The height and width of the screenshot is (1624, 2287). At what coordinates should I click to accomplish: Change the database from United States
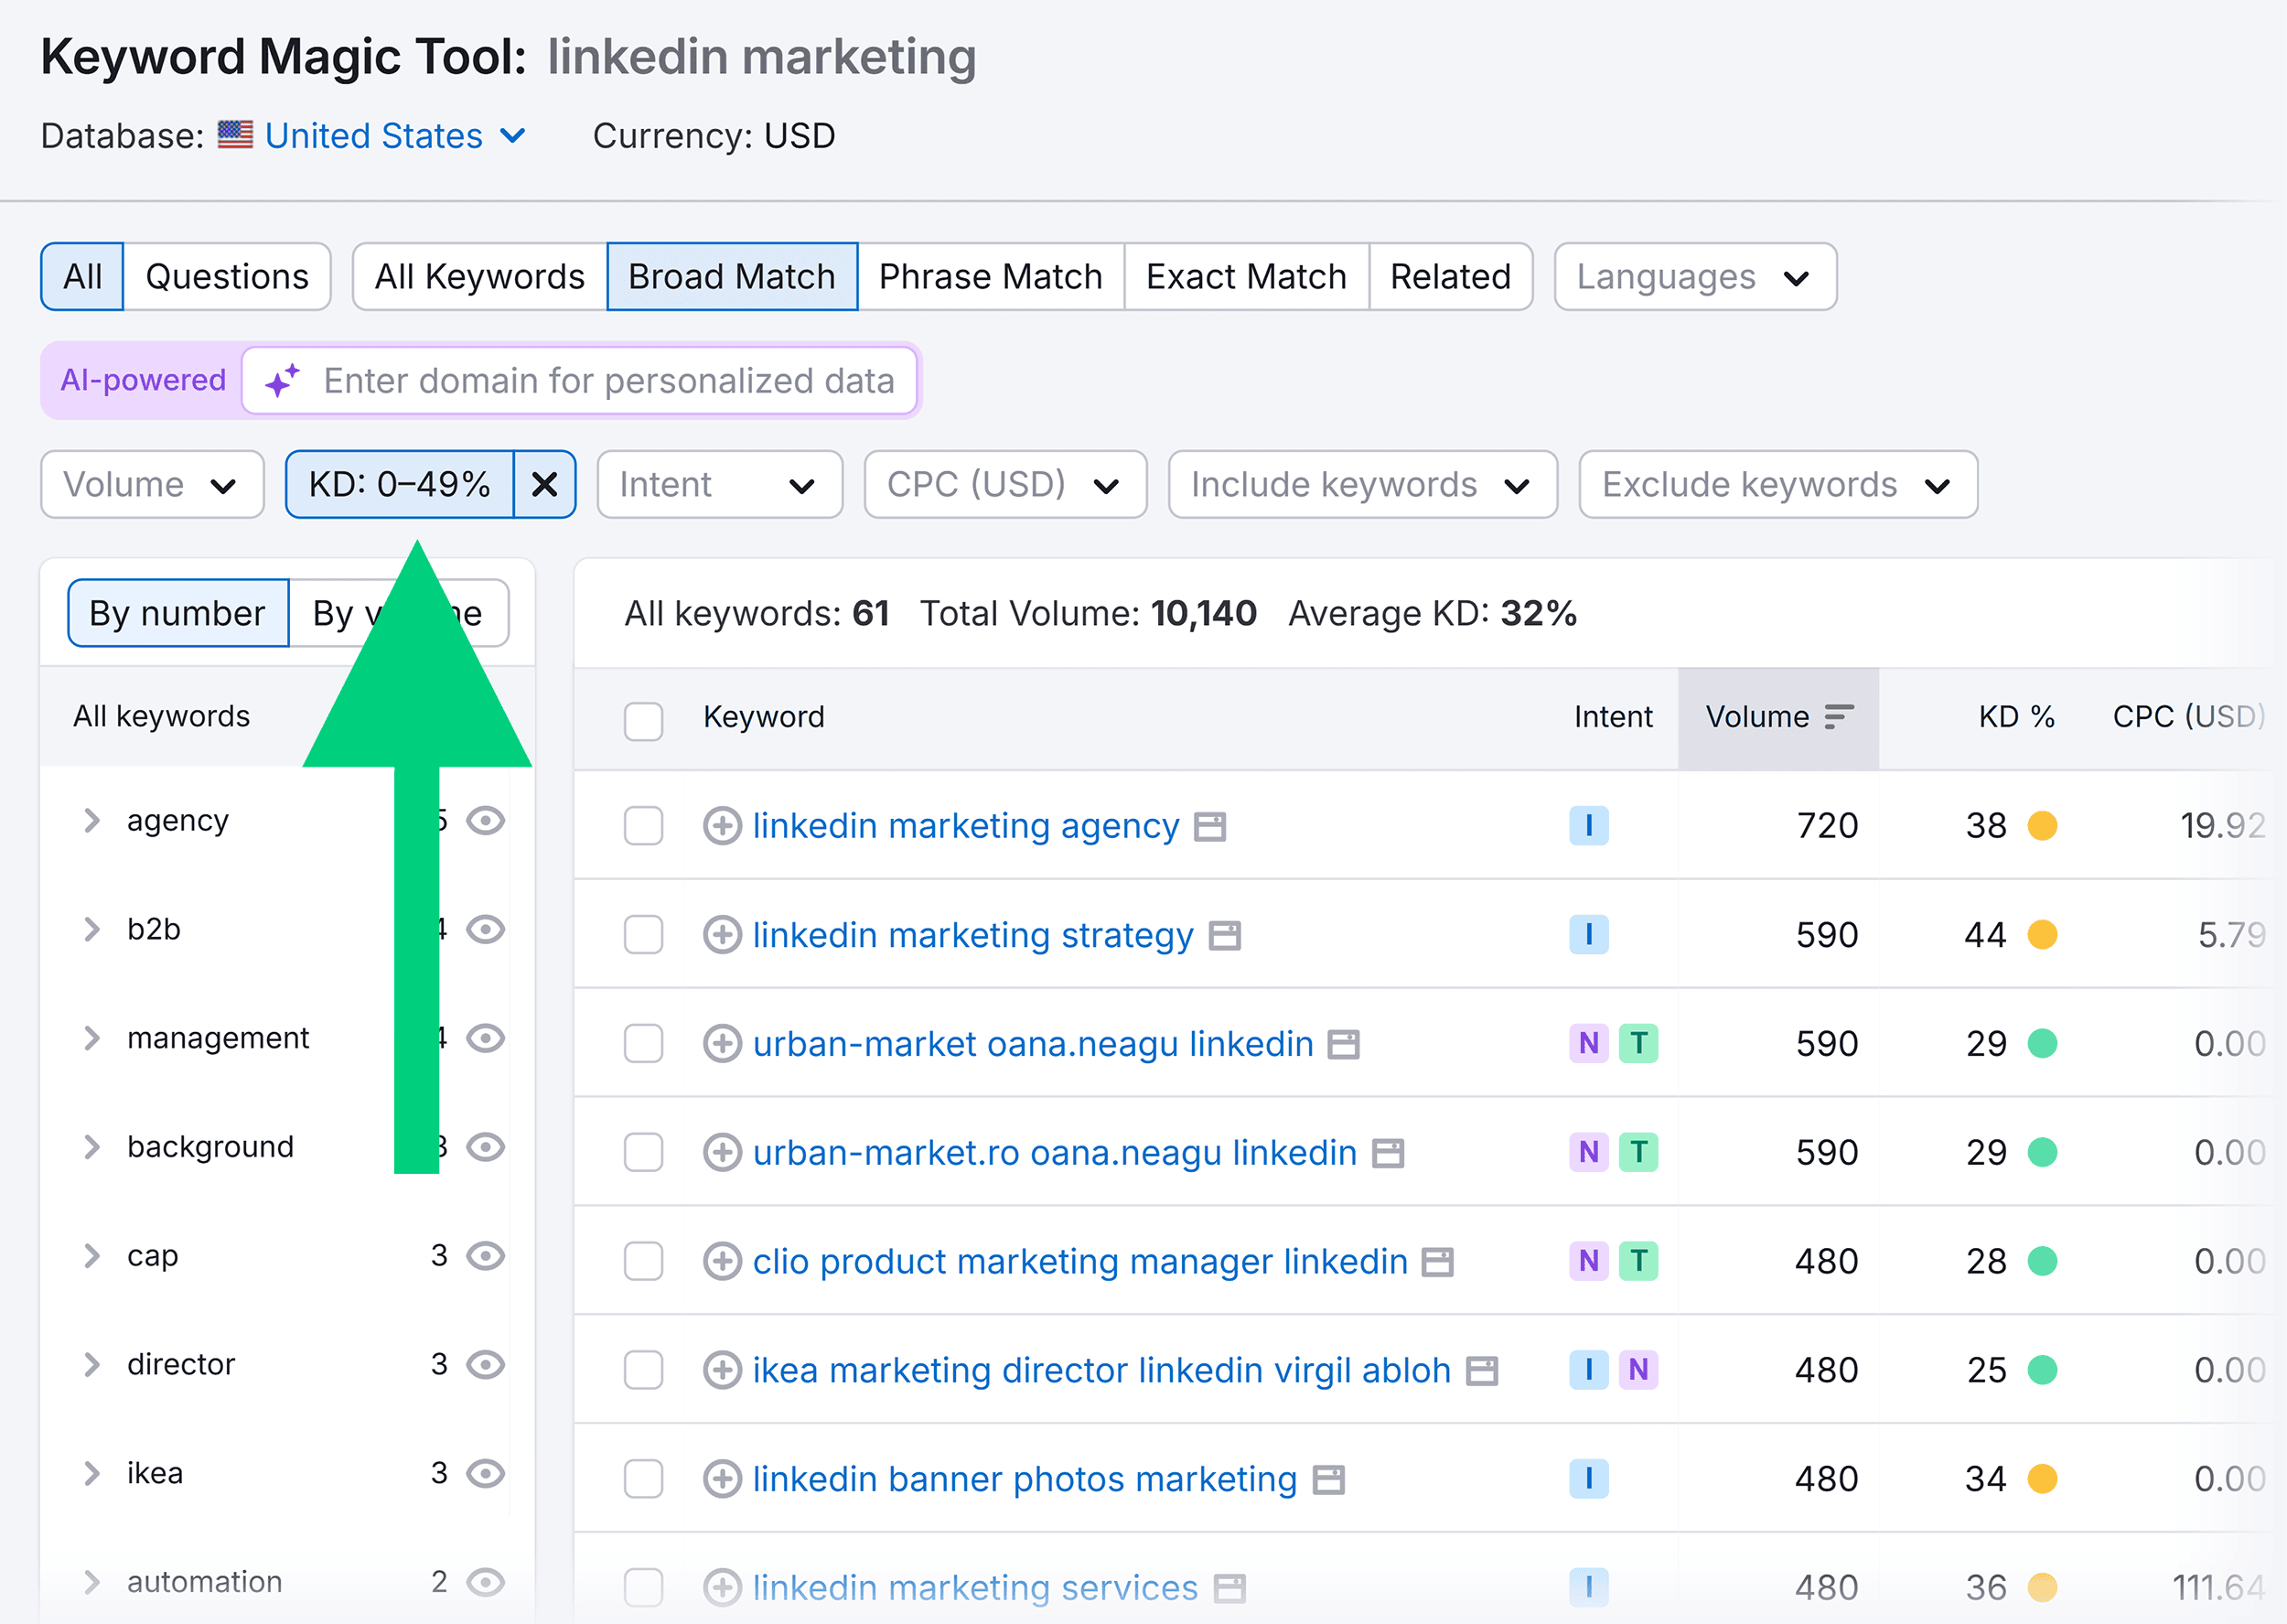374,136
